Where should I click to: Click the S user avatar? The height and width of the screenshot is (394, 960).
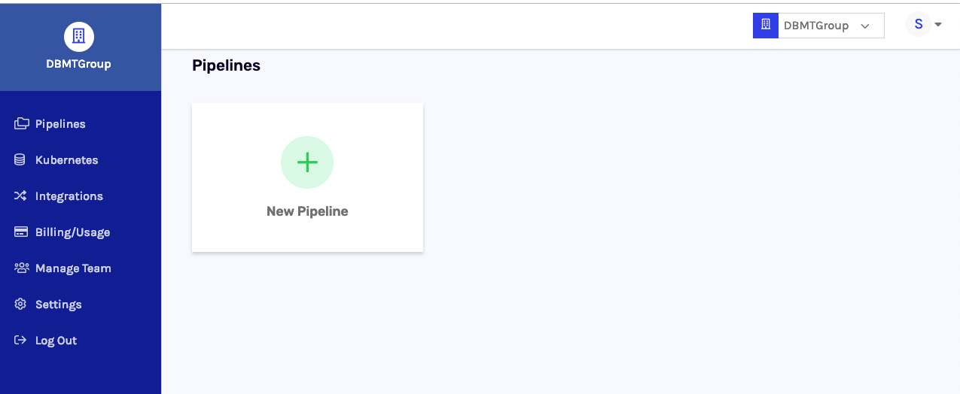click(x=919, y=25)
